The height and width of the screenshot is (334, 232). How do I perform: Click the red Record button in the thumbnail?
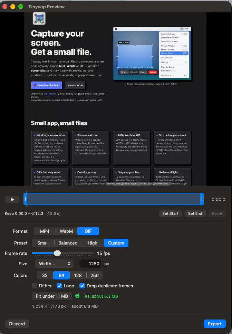click(153, 72)
